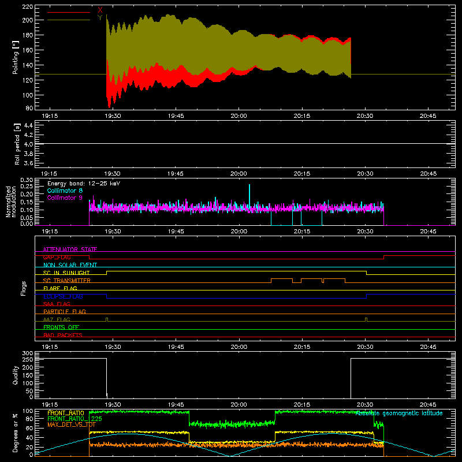Viewport: 462px width, 462px height.
Task: Select 'Energy band: 12-25 keV' annotation
Action: coord(84,184)
